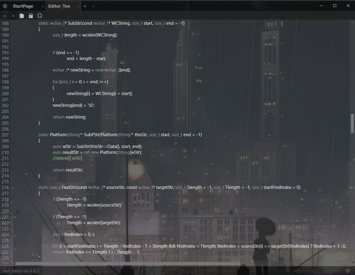Go forward with the right arrow

click(13, 16)
